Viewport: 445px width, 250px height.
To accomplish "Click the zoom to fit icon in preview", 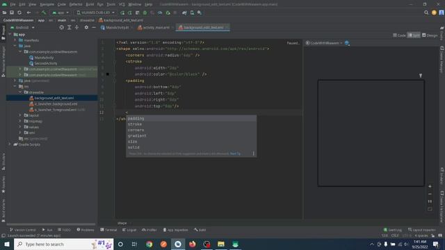I will 430,209.
